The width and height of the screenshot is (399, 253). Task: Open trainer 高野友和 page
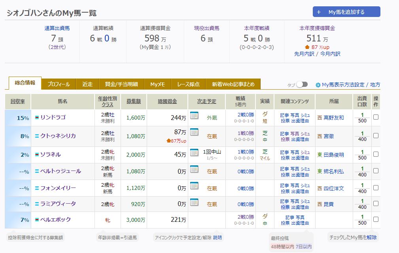333,118
